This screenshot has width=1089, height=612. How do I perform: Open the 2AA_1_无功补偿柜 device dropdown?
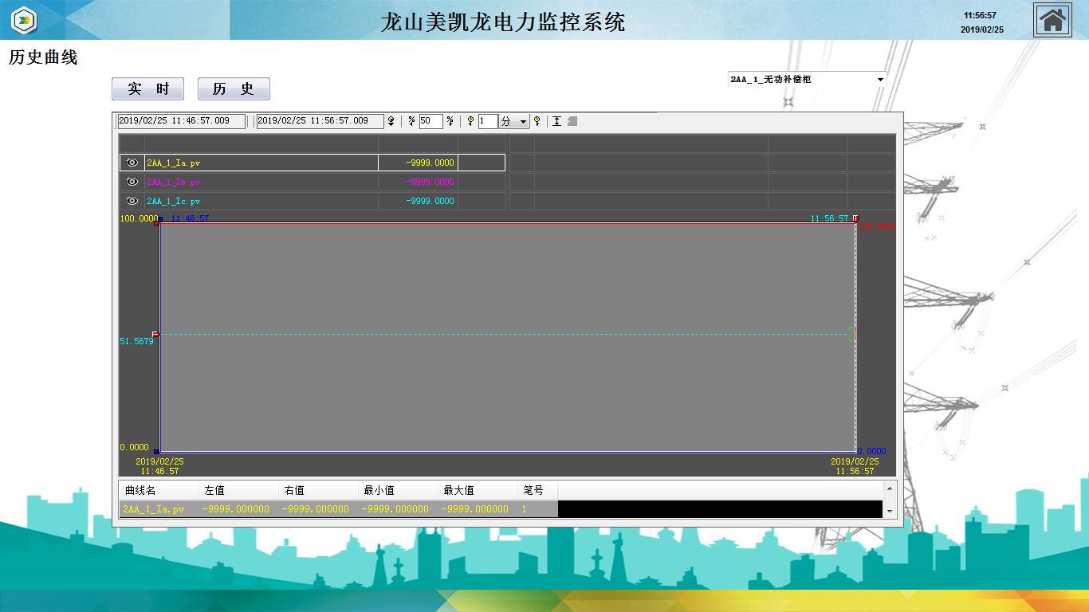click(880, 80)
